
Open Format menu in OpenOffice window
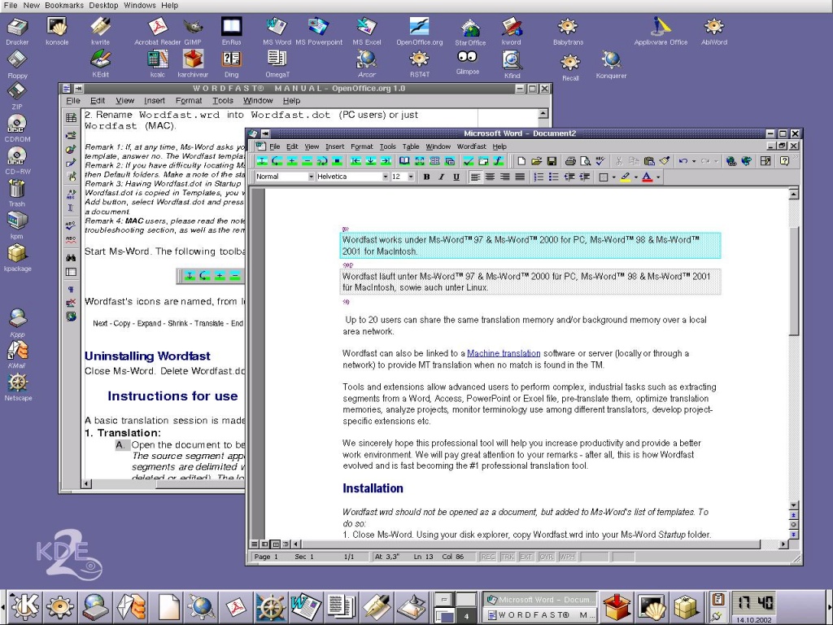pyautogui.click(x=189, y=100)
